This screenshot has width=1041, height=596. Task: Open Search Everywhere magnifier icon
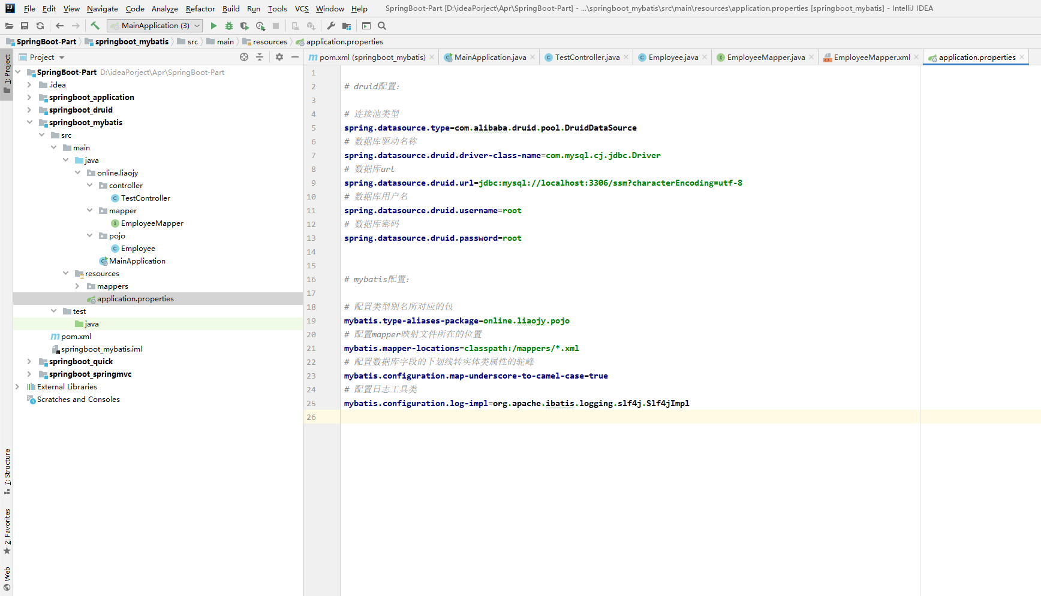(382, 26)
